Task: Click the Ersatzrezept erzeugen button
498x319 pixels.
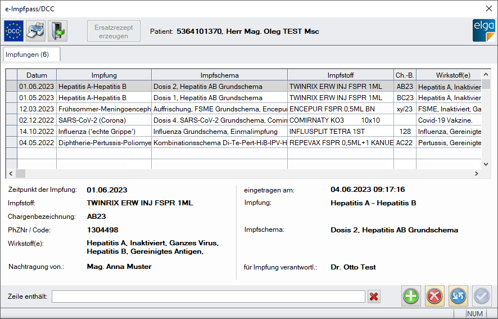Action: point(114,32)
